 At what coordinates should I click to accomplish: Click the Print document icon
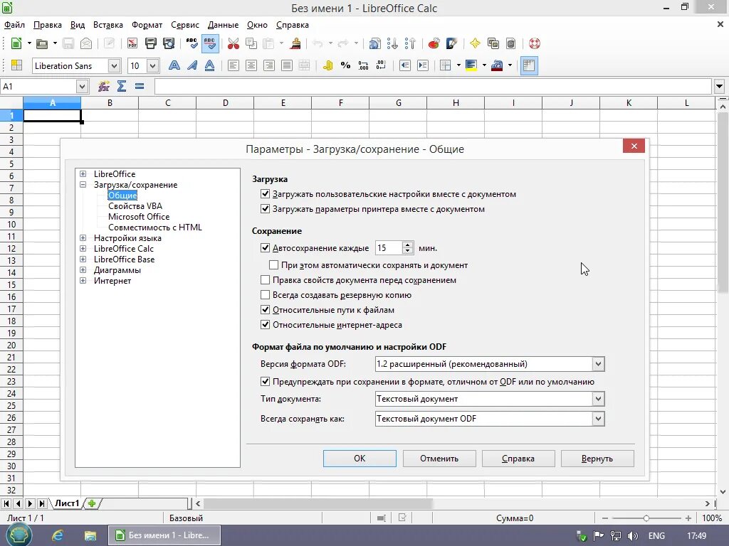click(x=151, y=43)
